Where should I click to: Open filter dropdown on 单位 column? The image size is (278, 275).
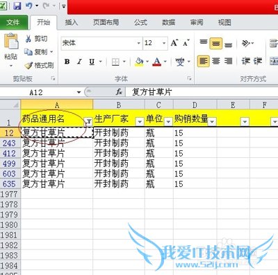[x=168, y=121]
